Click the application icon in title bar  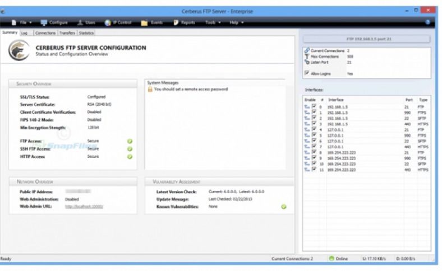pos(3,12)
